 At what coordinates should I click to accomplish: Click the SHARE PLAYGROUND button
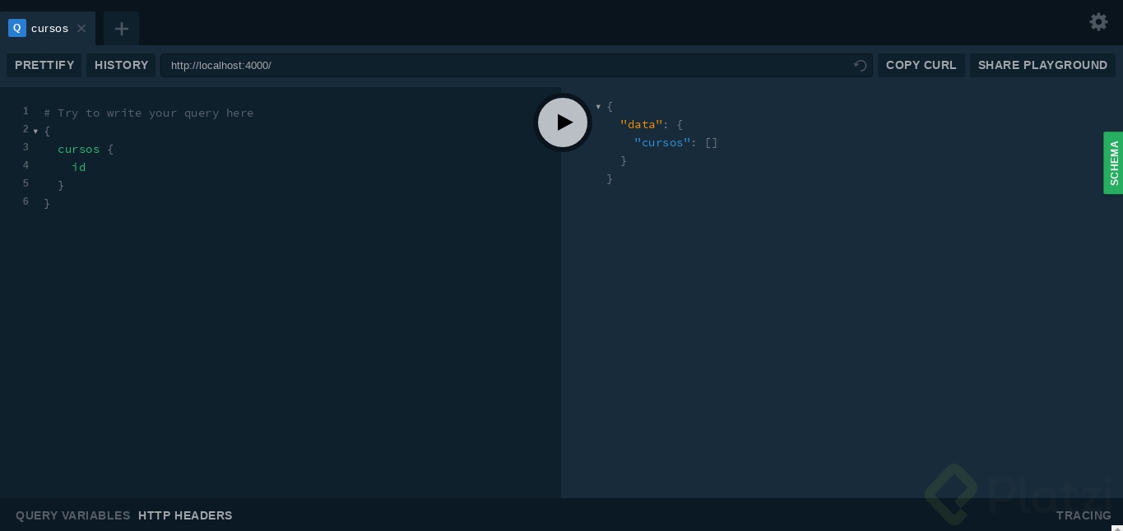point(1042,65)
